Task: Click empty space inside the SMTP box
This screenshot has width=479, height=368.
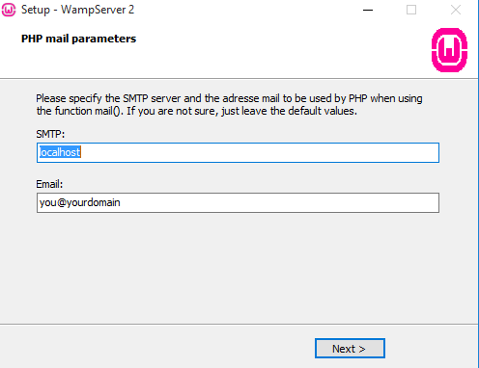Action: (x=258, y=152)
